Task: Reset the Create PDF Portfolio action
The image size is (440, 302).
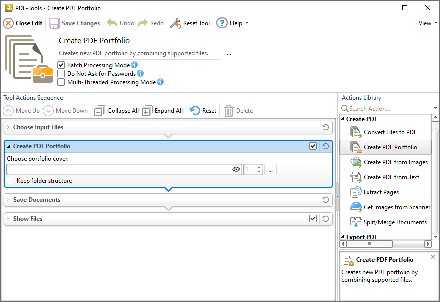Action: (325, 146)
